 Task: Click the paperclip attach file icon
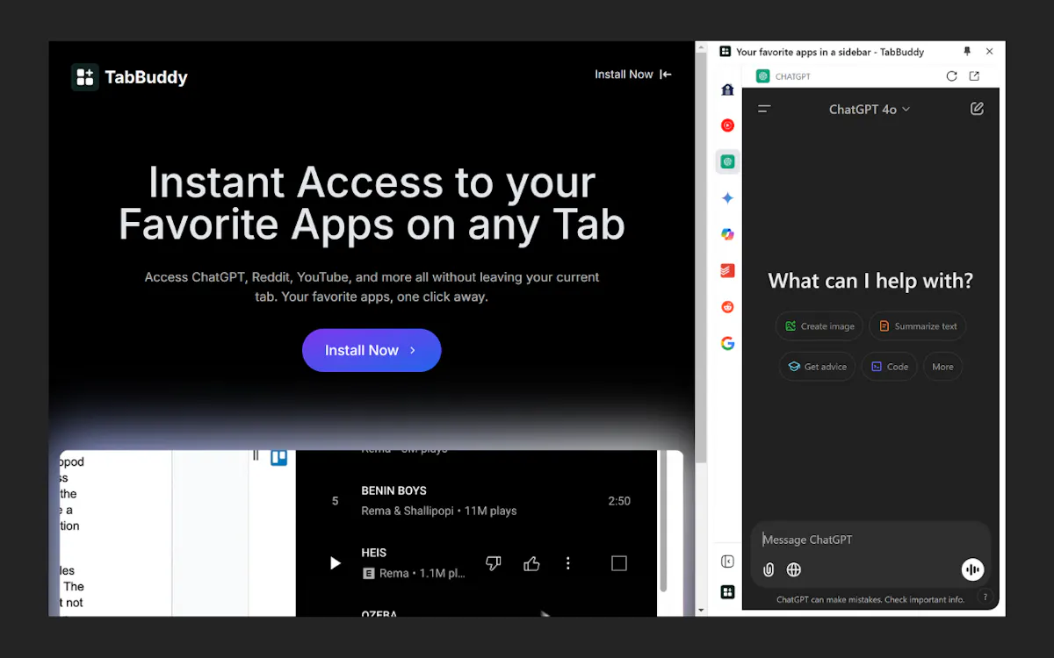click(769, 569)
